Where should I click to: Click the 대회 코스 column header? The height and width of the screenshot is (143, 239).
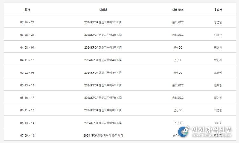(x=178, y=10)
